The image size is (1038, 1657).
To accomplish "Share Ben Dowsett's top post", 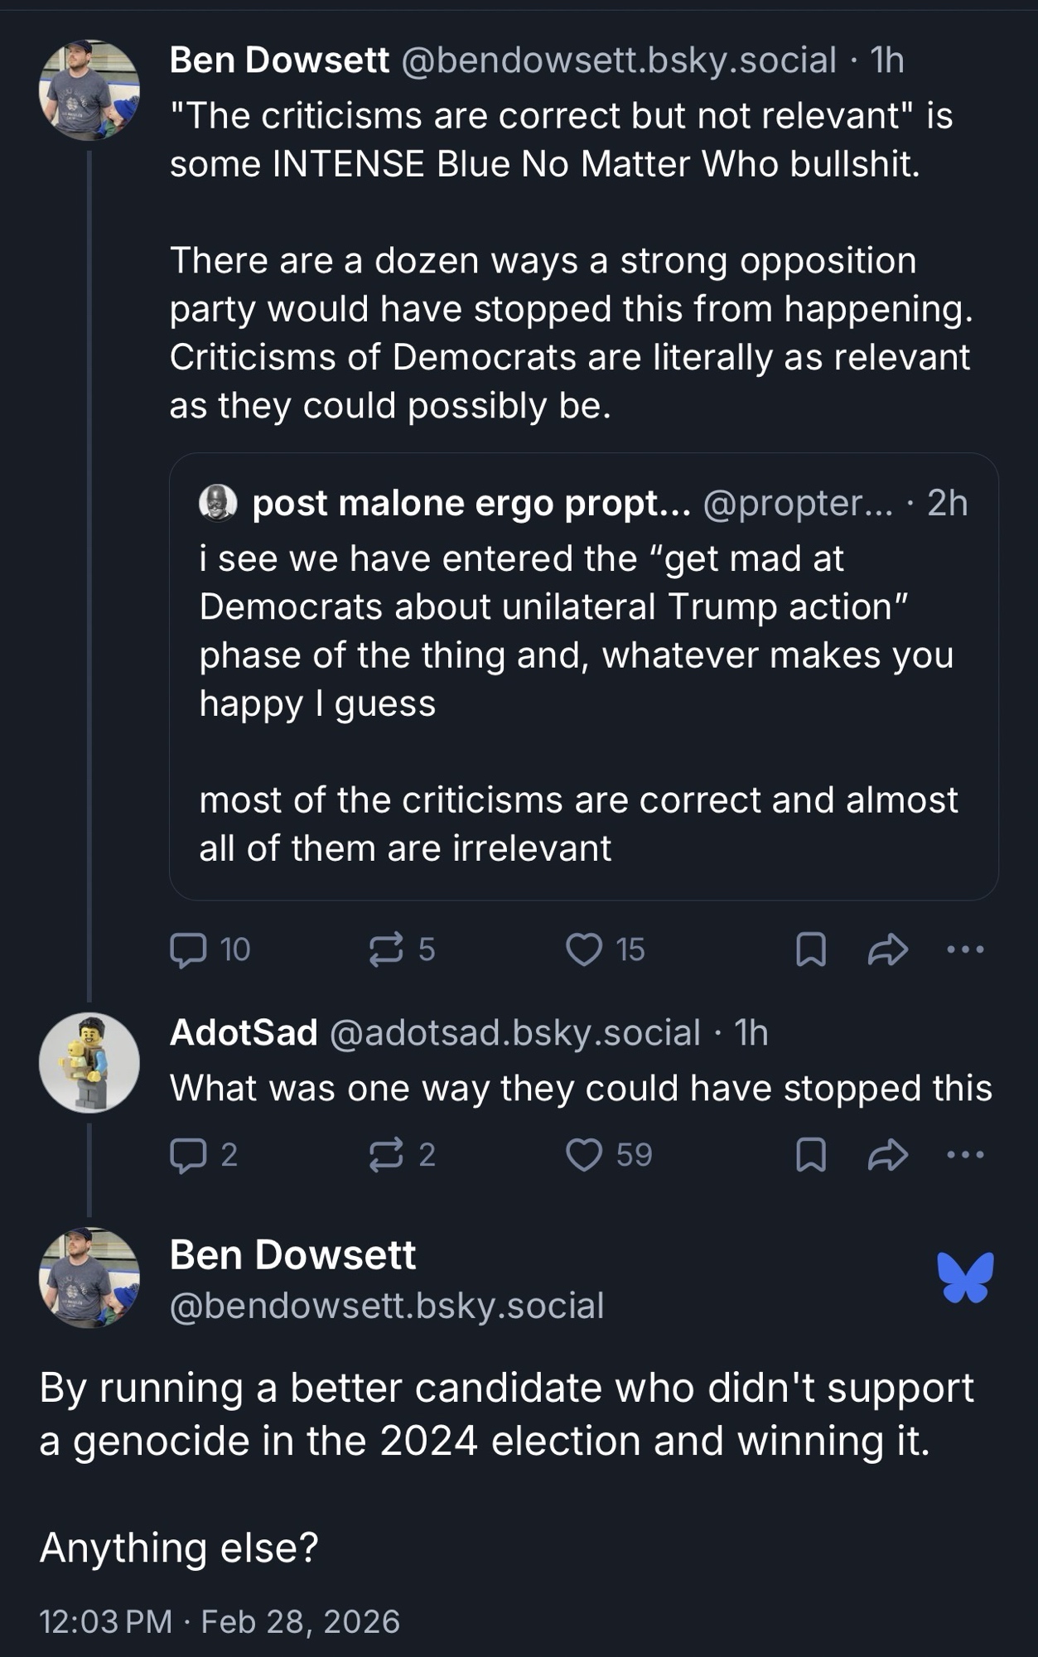I will pyautogui.click(x=888, y=949).
